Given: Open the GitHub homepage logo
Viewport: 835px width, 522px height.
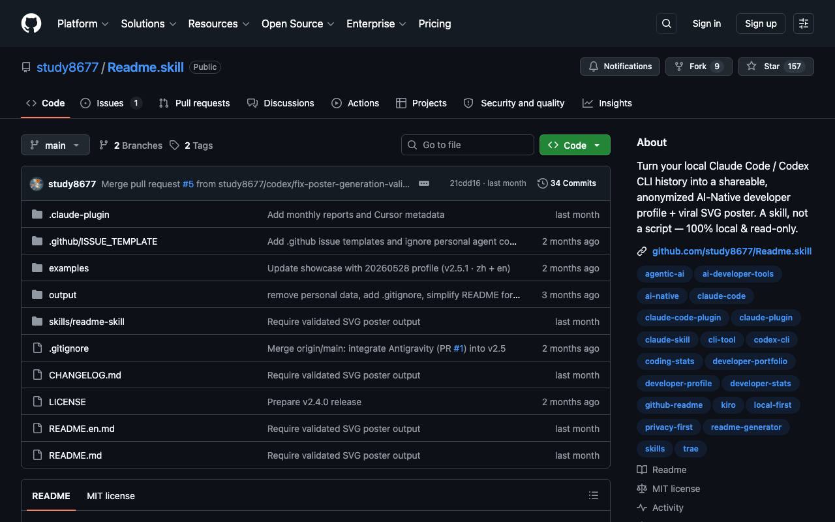Looking at the screenshot, I should (31, 23).
